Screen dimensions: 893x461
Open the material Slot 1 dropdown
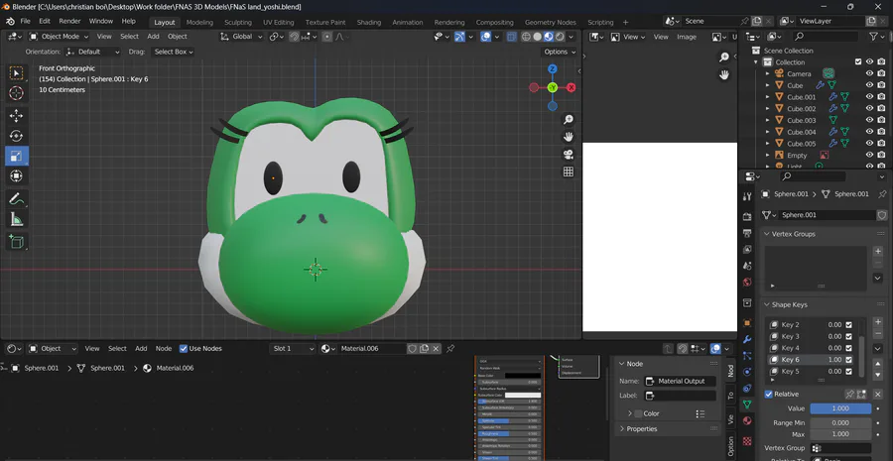[293, 348]
